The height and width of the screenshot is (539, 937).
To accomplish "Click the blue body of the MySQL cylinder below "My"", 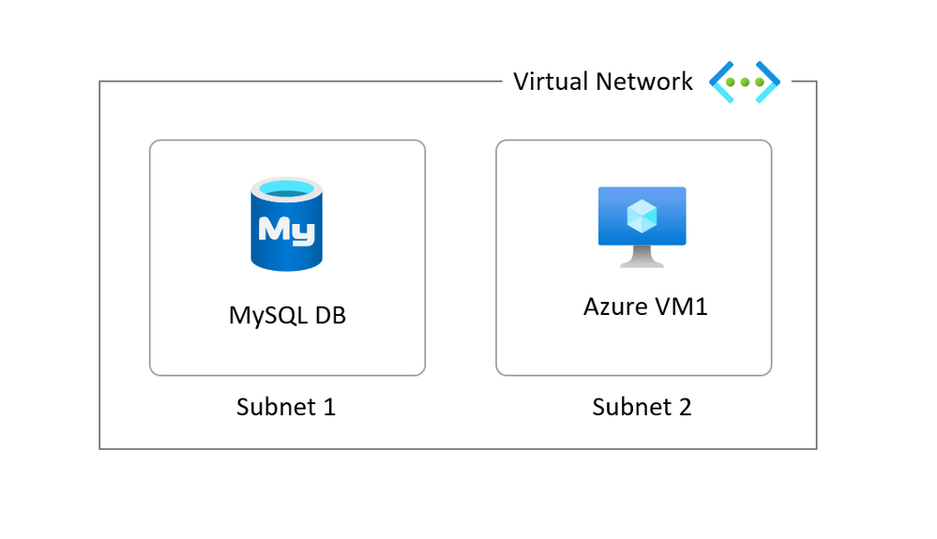I will point(286,258).
